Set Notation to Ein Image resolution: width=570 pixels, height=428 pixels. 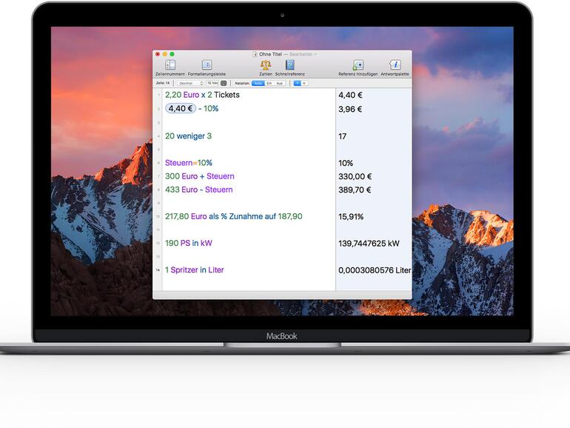269,83
